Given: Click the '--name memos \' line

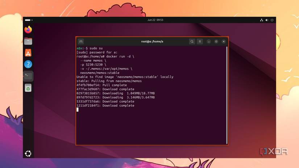Looking at the screenshot, I should [x=93, y=60].
